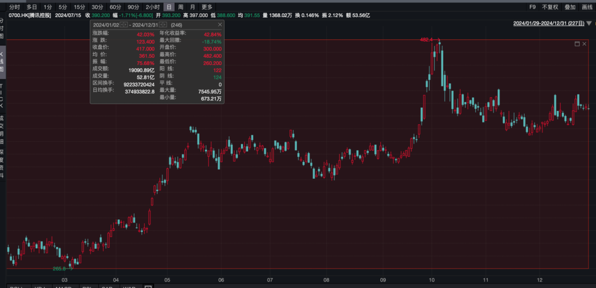Close the interval statistics popup

[220, 25]
